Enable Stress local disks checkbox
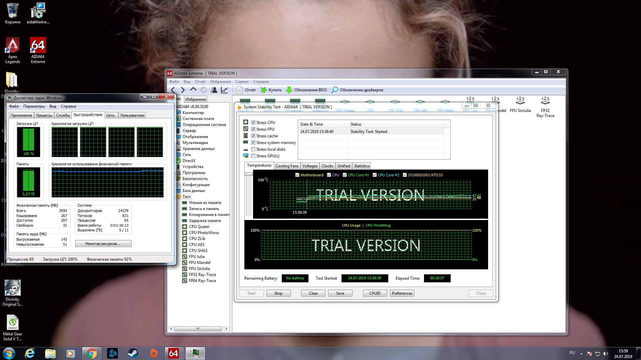 coord(253,149)
